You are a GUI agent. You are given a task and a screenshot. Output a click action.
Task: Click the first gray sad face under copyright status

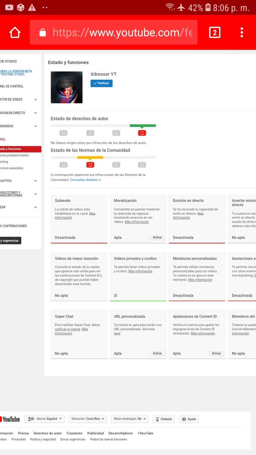pyautogui.click(x=63, y=133)
